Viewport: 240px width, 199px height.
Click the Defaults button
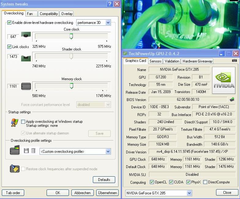[104, 180]
